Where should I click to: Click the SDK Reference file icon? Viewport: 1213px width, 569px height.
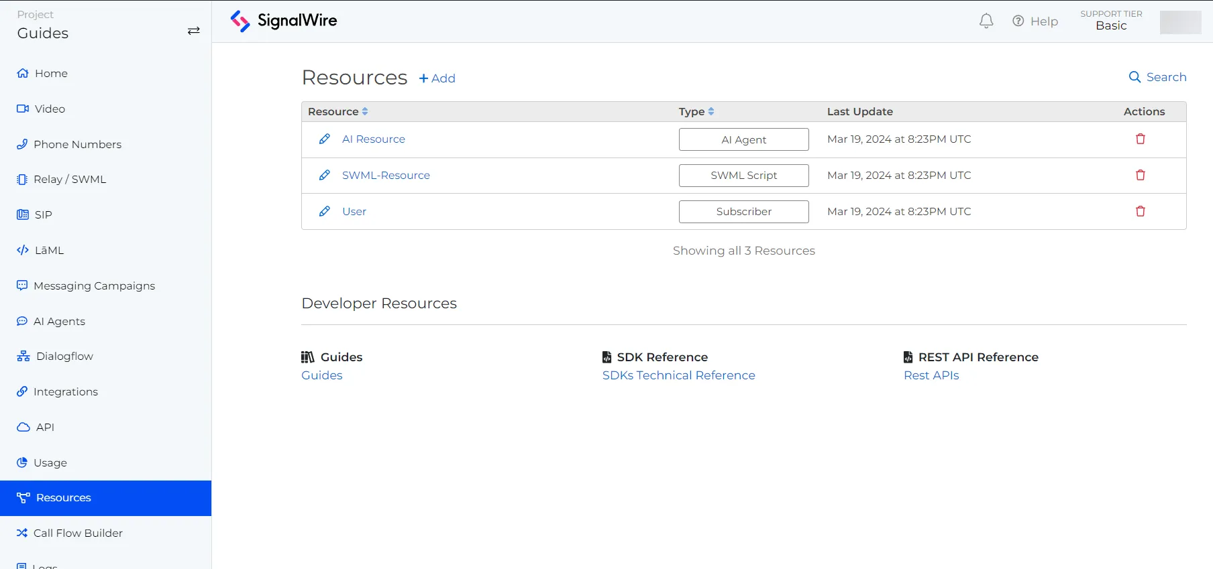607,357
